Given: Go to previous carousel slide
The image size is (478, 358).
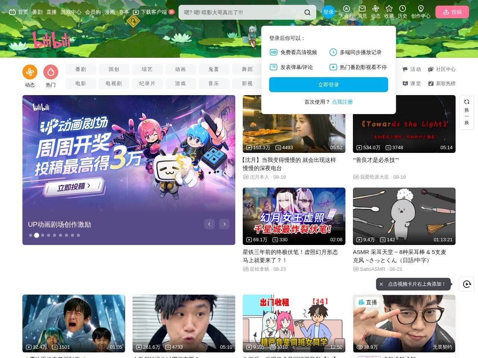Looking at the screenshot, I should (x=209, y=224).
